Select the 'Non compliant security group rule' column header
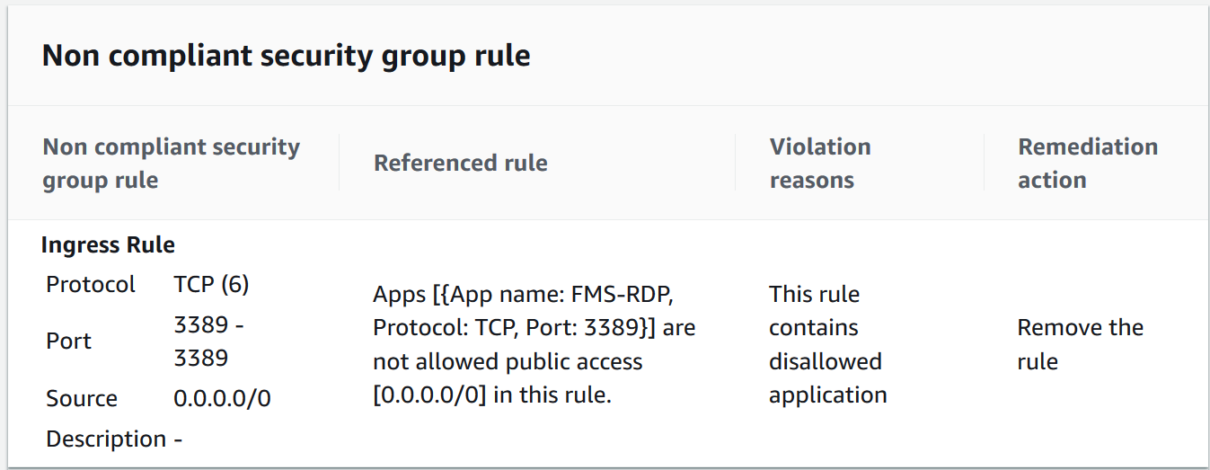 click(x=172, y=164)
